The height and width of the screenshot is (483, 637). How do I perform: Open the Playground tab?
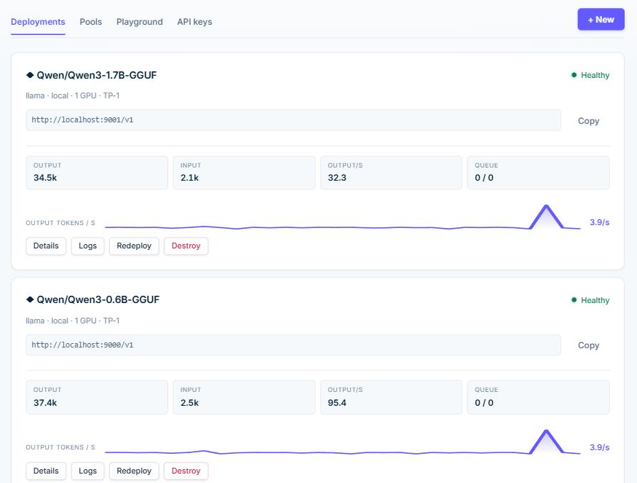point(139,22)
